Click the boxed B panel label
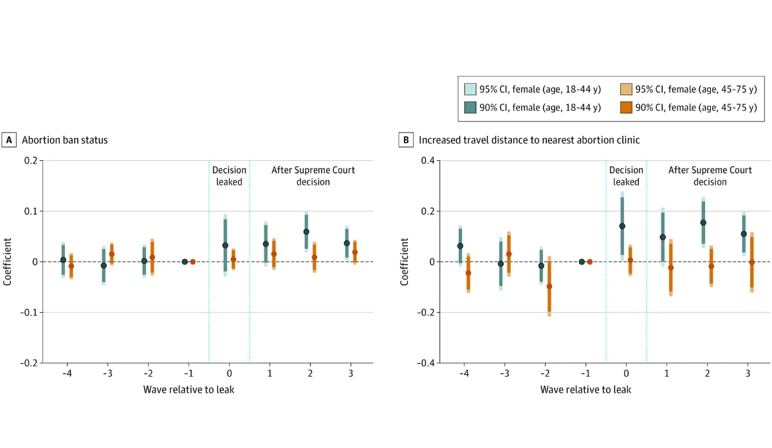 406,140
